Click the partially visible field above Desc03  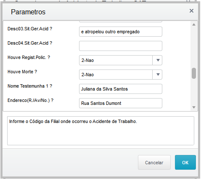tap(121, 21)
